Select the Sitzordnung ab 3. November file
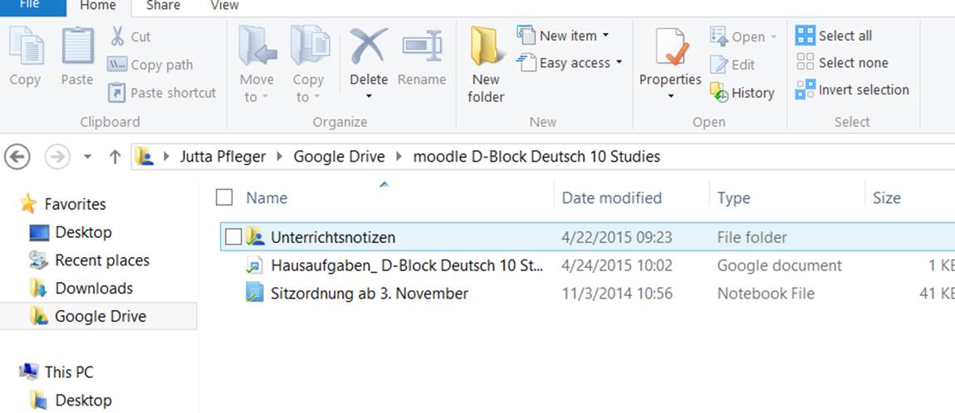Viewport: 955px width, 413px height. [369, 294]
